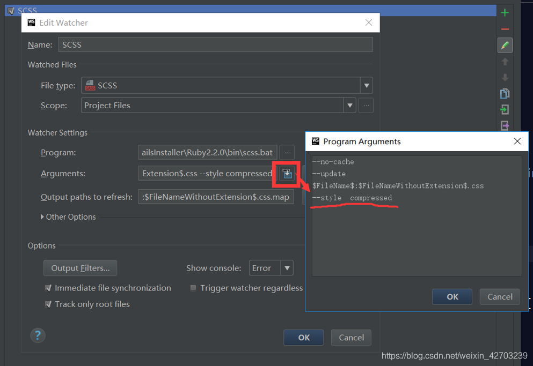533x366 pixels.
Task: Click the --style compressed argument line
Action: (352, 198)
